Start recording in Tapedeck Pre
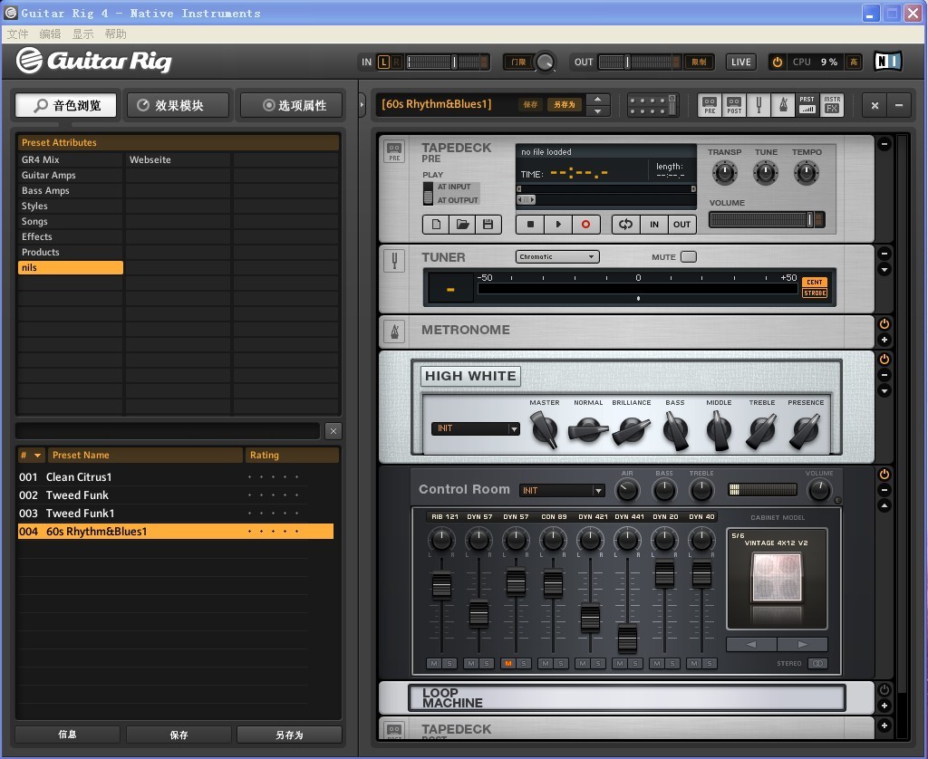The width and height of the screenshot is (928, 759). tap(586, 225)
